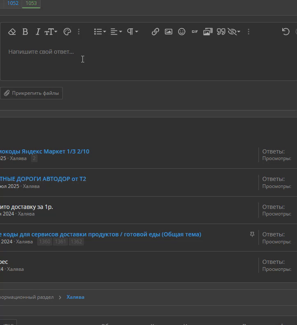Undo the last edit
The height and width of the screenshot is (325, 297).
click(x=286, y=32)
